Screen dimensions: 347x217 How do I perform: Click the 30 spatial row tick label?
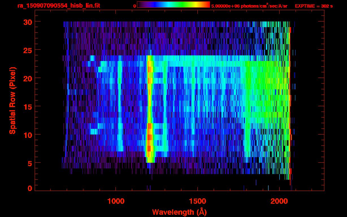coord(27,22)
